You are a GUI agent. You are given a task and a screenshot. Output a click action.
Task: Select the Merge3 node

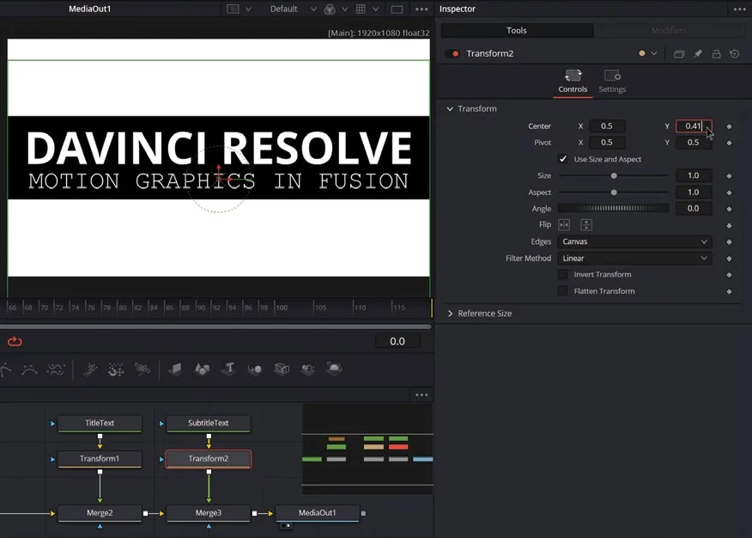[208, 513]
